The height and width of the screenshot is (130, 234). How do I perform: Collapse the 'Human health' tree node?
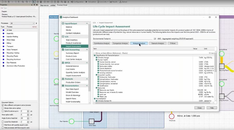96,60
